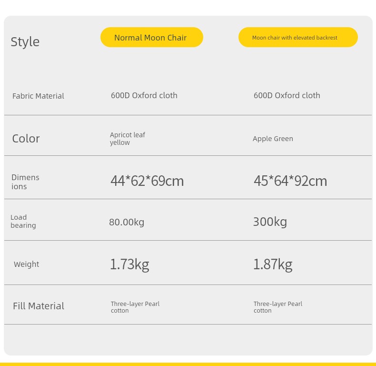
Task: Click the "Style" heading text
Action: 25,42
